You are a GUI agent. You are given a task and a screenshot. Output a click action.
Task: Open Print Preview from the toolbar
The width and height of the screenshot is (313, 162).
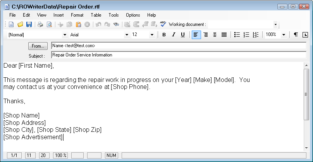[49, 25]
